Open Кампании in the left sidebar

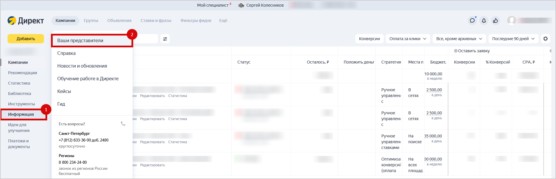point(18,62)
